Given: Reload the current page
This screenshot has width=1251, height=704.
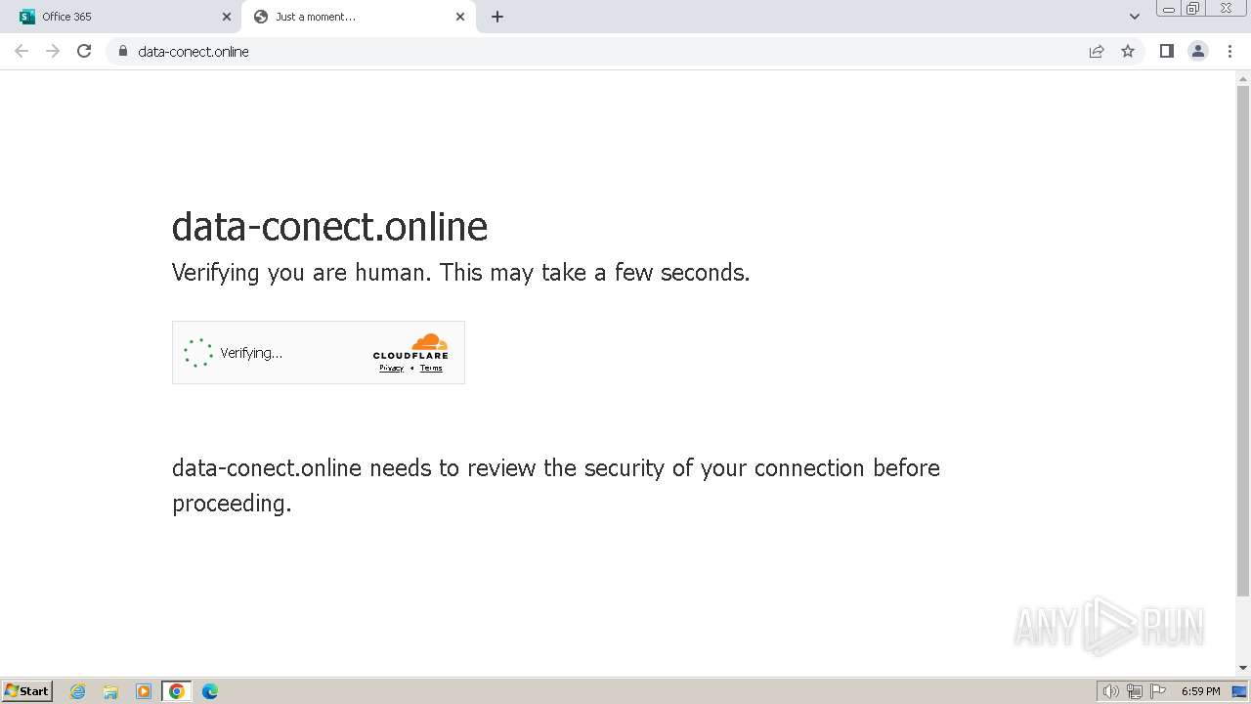Looking at the screenshot, I should click(x=84, y=51).
